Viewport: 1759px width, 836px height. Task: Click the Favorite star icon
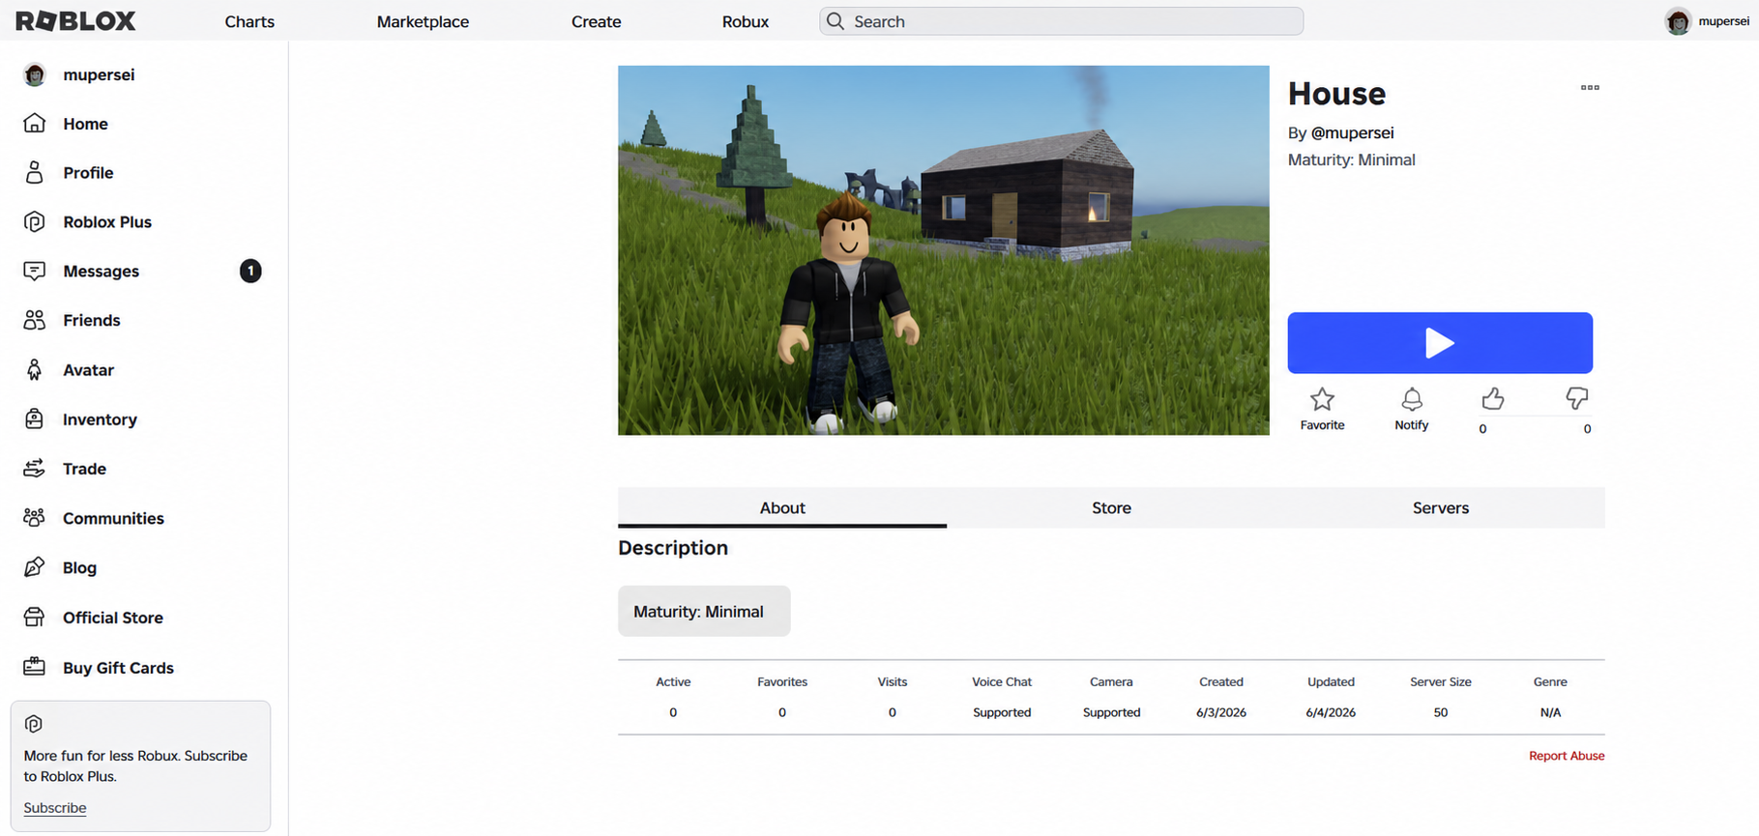(x=1322, y=399)
